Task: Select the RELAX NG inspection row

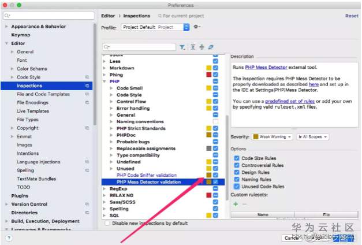Action: pos(163,195)
